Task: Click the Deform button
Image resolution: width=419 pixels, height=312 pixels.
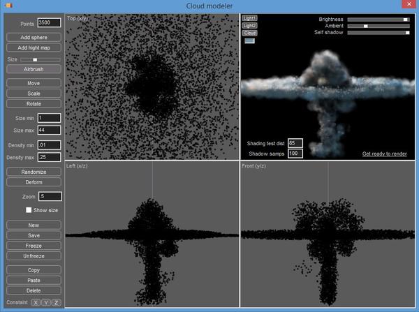Action: 34,182
